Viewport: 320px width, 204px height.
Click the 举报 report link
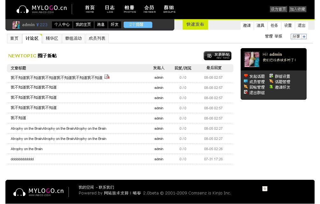pos(278,36)
